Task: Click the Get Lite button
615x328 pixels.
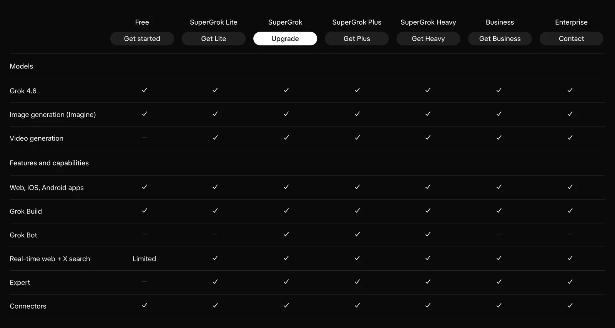Action: pyautogui.click(x=213, y=38)
